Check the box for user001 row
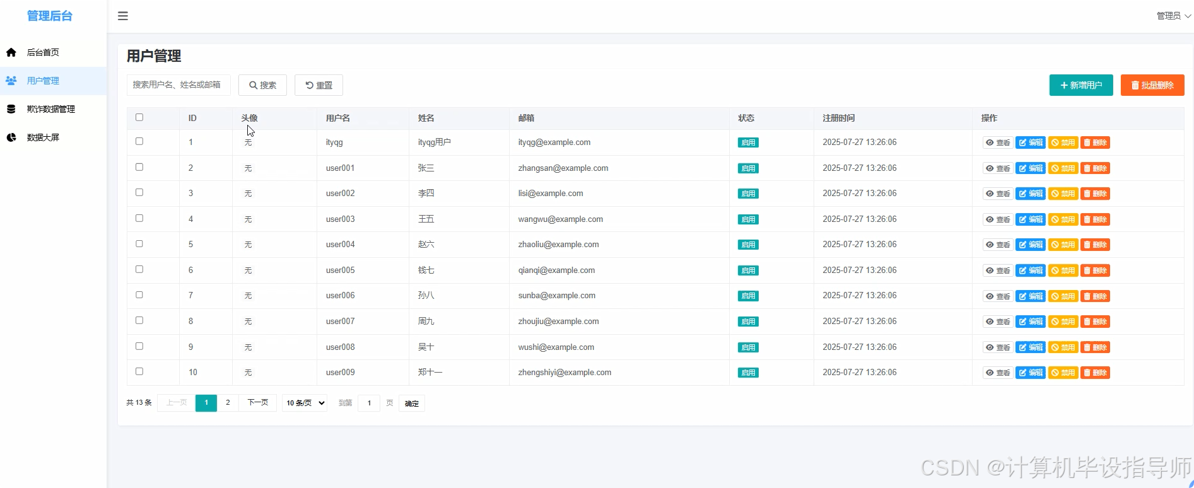Image resolution: width=1194 pixels, height=488 pixels. [139, 167]
